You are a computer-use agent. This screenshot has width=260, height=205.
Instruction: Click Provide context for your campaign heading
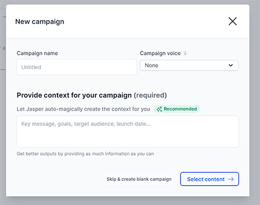(74, 95)
